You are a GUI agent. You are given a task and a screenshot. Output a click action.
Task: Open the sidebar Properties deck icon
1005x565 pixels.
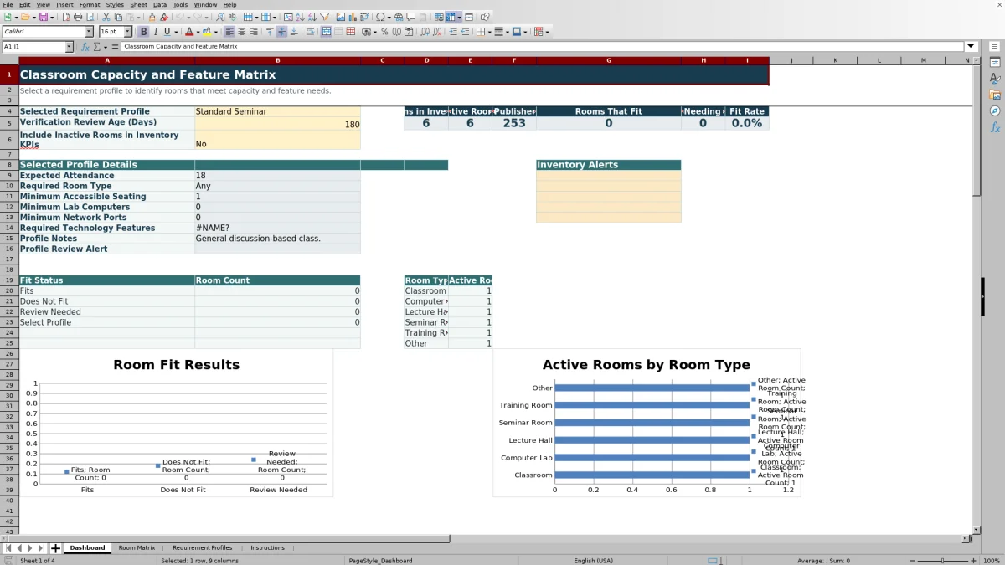pyautogui.click(x=995, y=63)
